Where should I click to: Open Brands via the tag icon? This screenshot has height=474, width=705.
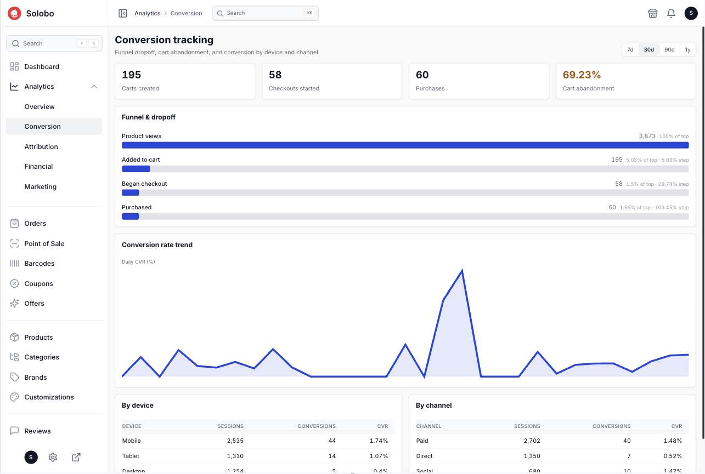[15, 378]
